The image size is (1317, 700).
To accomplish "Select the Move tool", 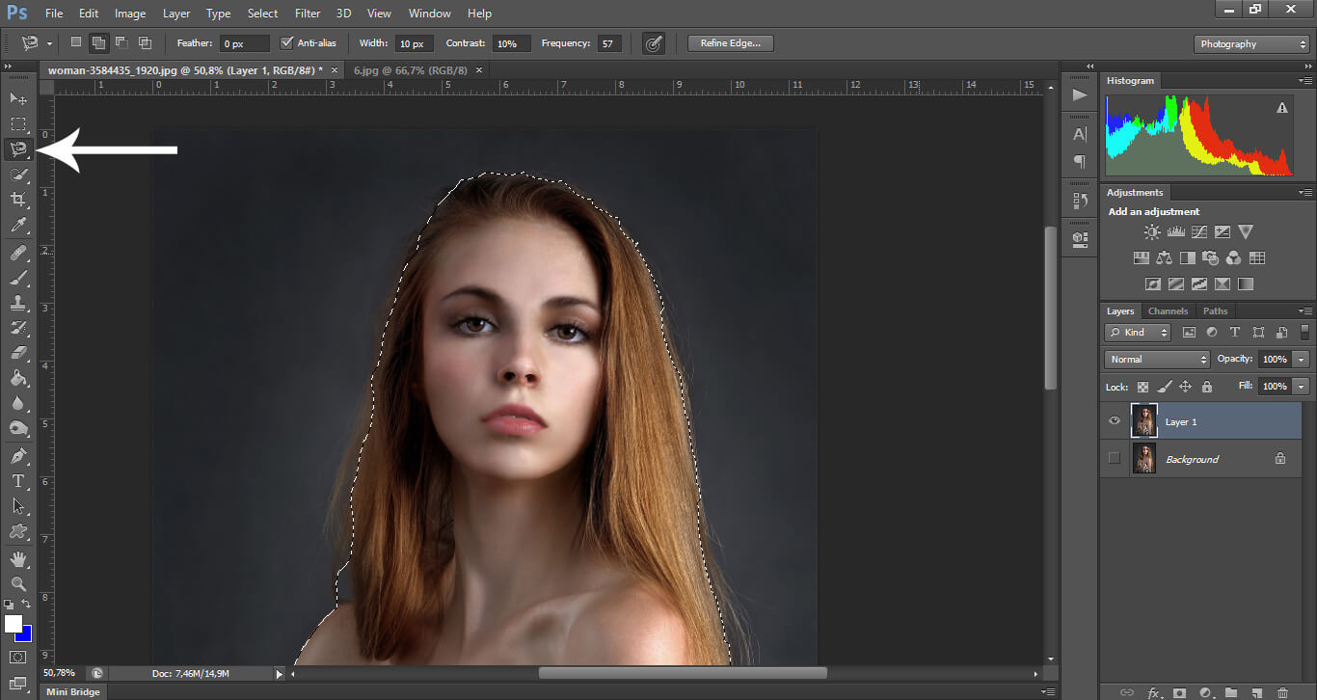I will (18, 99).
